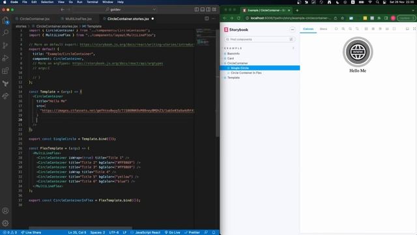
Task: Open a new browser tab
Action: coord(297,10)
